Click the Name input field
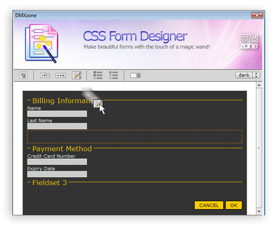This screenshot has width=278, height=226. point(57,114)
